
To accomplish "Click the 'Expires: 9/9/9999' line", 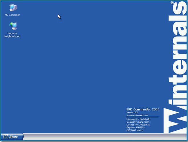I will 135,127.
